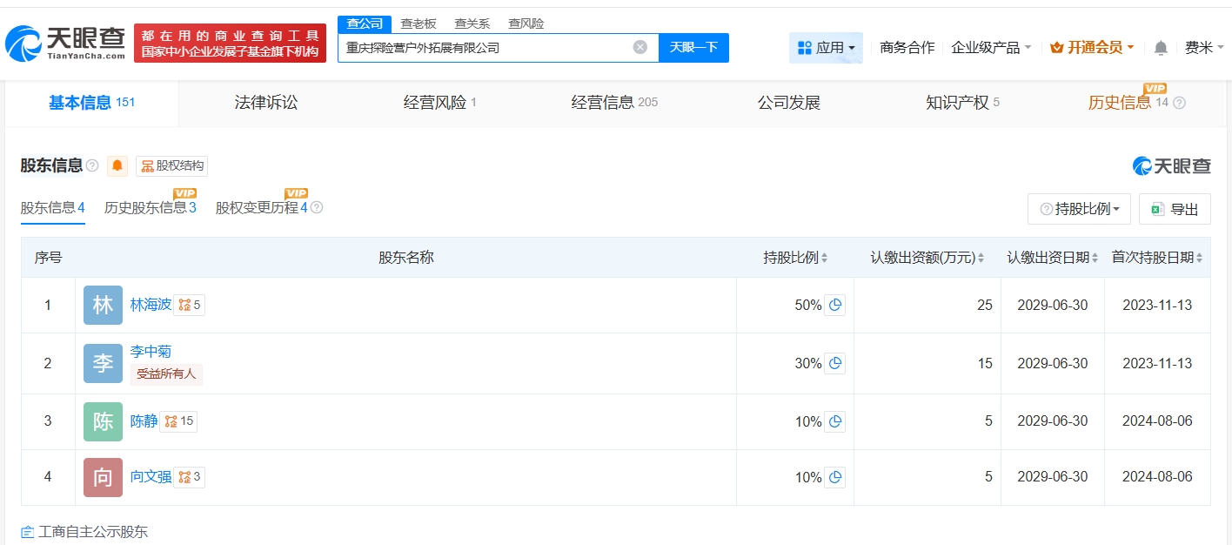
Task: Expand the 应用 dropdown menu
Action: (826, 48)
